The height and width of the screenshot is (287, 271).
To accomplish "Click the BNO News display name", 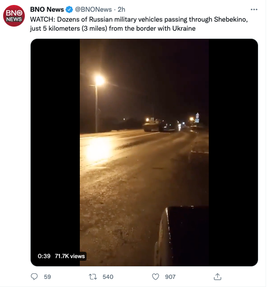I will pyautogui.click(x=47, y=9).
